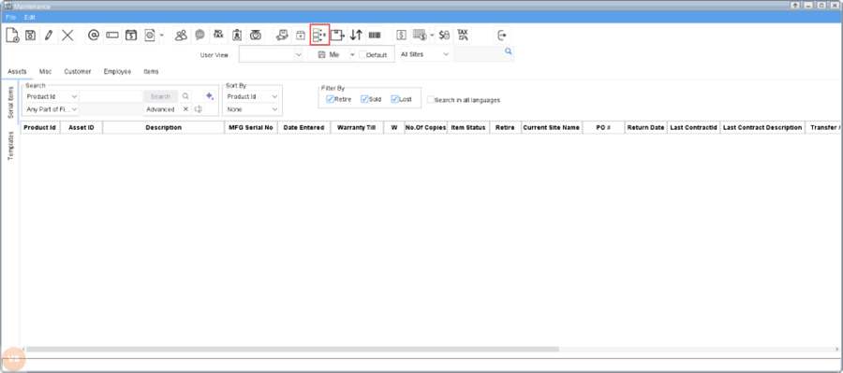Image resolution: width=843 pixels, height=373 pixels.
Task: Click the chat bubble icon
Action: [x=200, y=36]
